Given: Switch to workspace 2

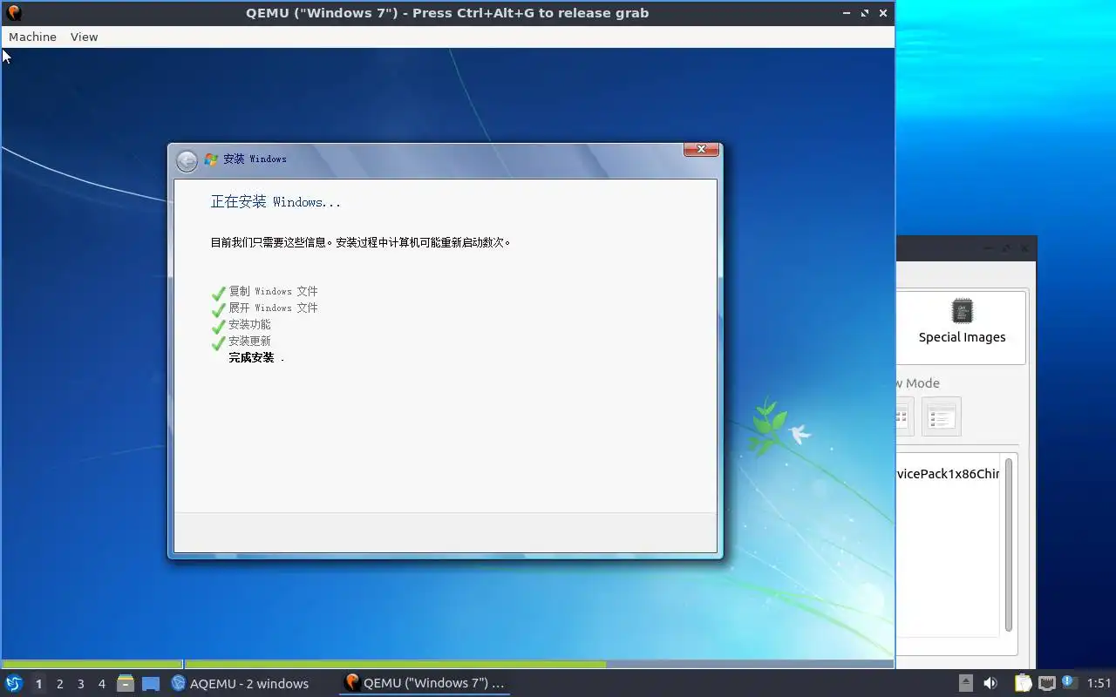Looking at the screenshot, I should [59, 684].
